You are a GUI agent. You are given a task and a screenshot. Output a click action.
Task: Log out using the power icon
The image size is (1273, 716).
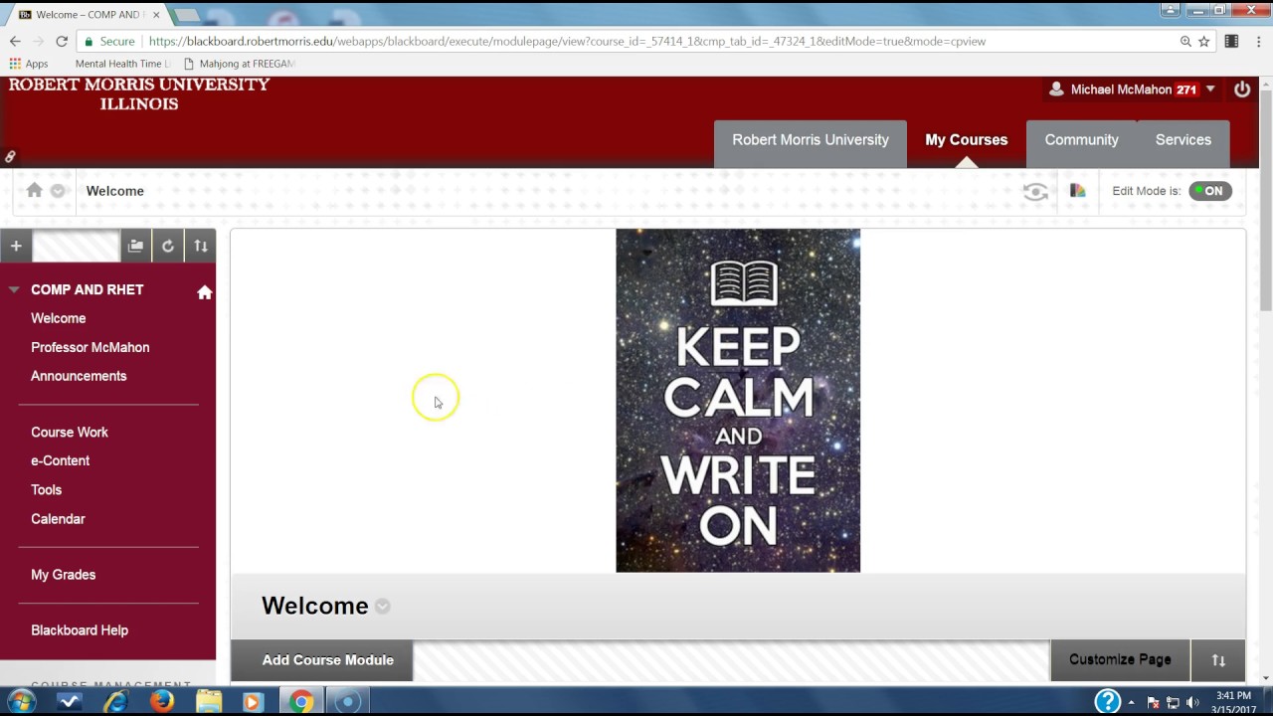pyautogui.click(x=1242, y=89)
